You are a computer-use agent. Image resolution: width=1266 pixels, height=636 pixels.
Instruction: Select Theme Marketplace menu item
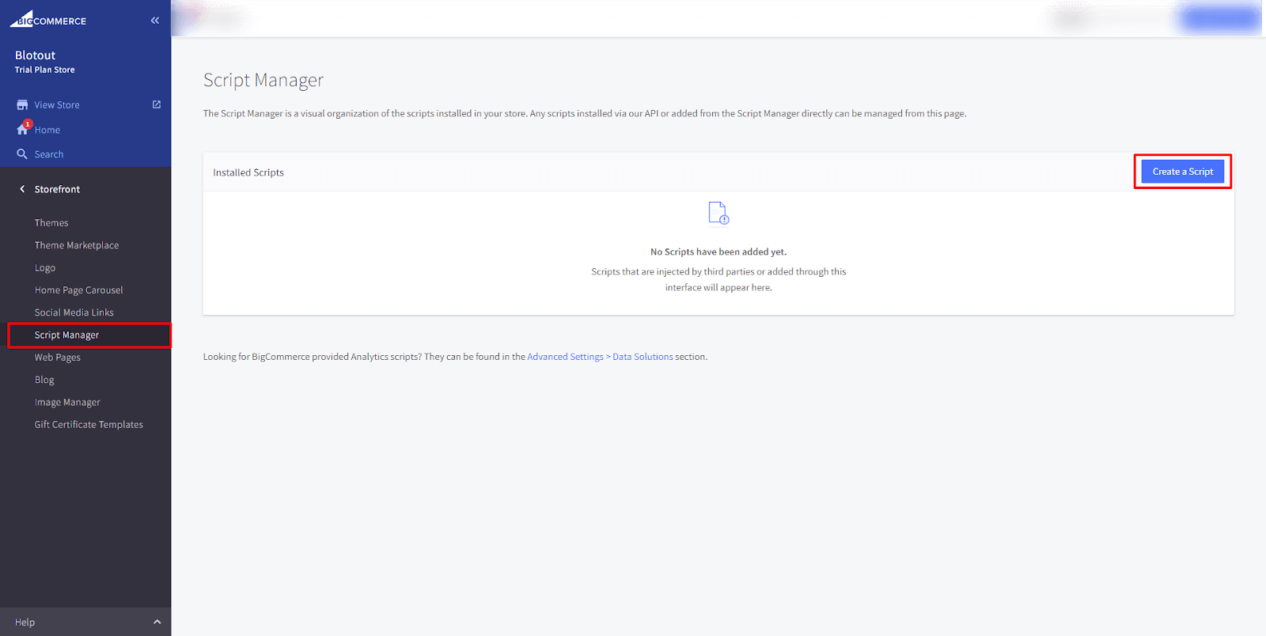[x=77, y=245]
